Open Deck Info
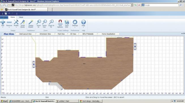Viewport: 185px width, 103px height. [x=67, y=24]
